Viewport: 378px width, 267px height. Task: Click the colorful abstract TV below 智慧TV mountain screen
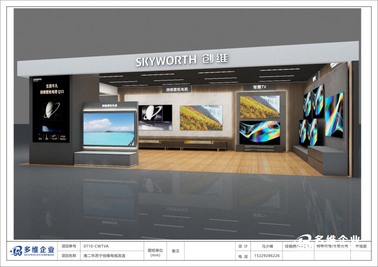click(x=259, y=133)
